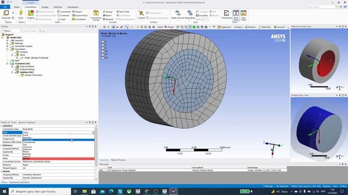Click the ANSYS app icon in taskbar

[173, 191]
